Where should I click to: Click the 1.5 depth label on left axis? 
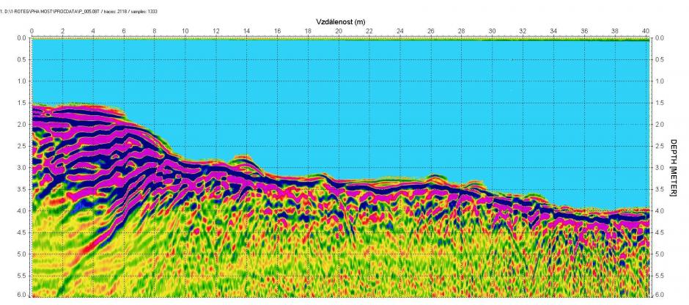pyautogui.click(x=21, y=103)
